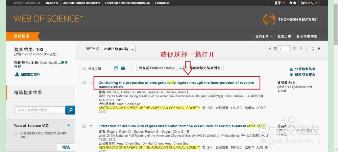Click the Thomson Reuters logo

pos(290,19)
